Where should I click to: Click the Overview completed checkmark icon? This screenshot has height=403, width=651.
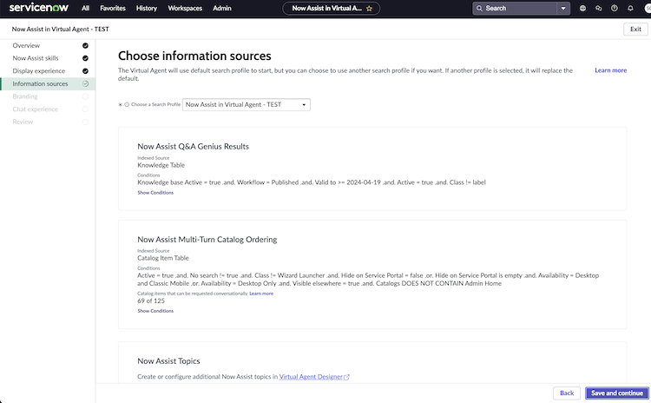tap(85, 46)
